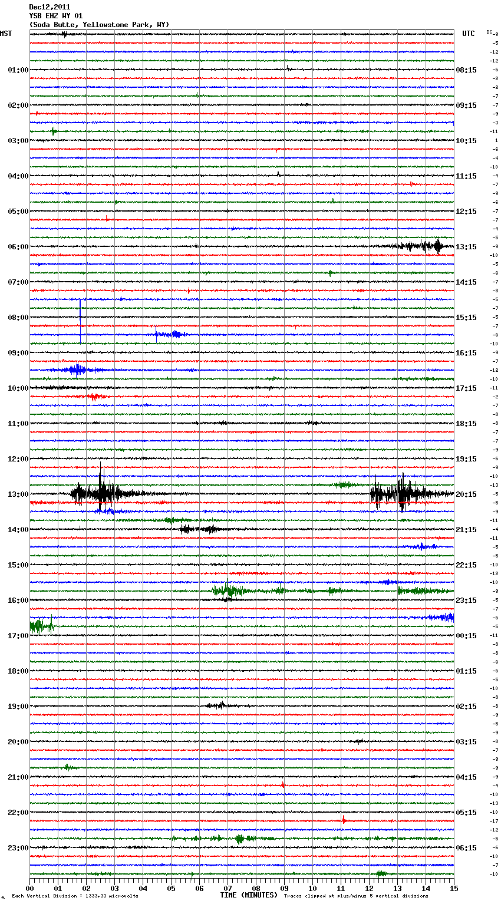501x904 pixels.
Task: Click the green burst at start of trace above 17:00
Action: pos(42,625)
